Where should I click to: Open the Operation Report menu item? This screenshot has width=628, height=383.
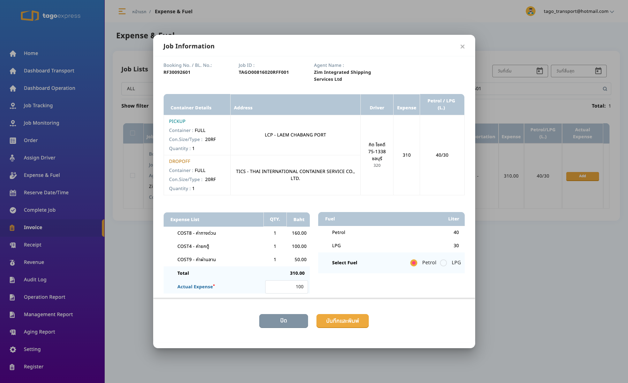click(44, 297)
